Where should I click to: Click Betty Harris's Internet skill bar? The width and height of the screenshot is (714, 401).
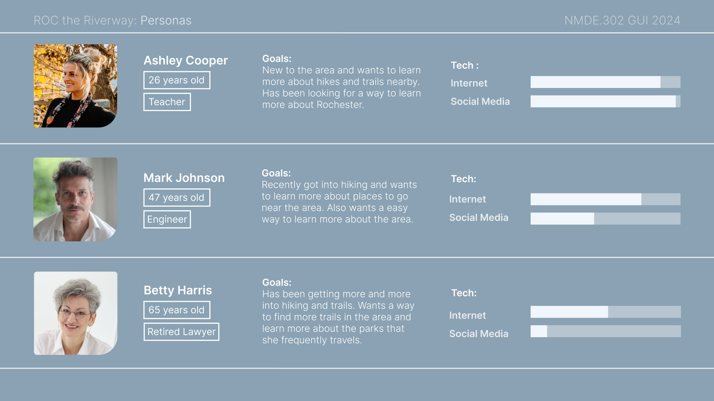[x=606, y=312]
